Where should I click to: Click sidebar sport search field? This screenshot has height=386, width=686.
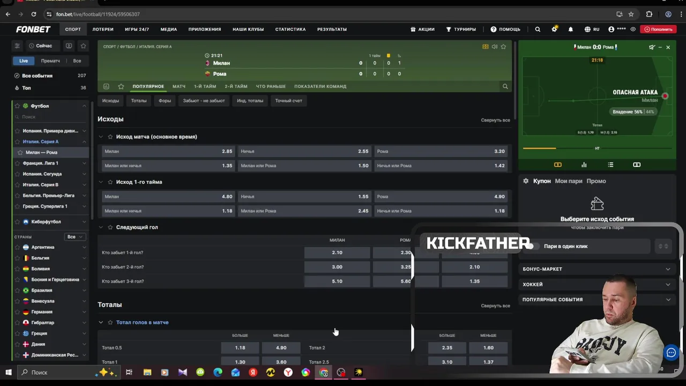51,116
